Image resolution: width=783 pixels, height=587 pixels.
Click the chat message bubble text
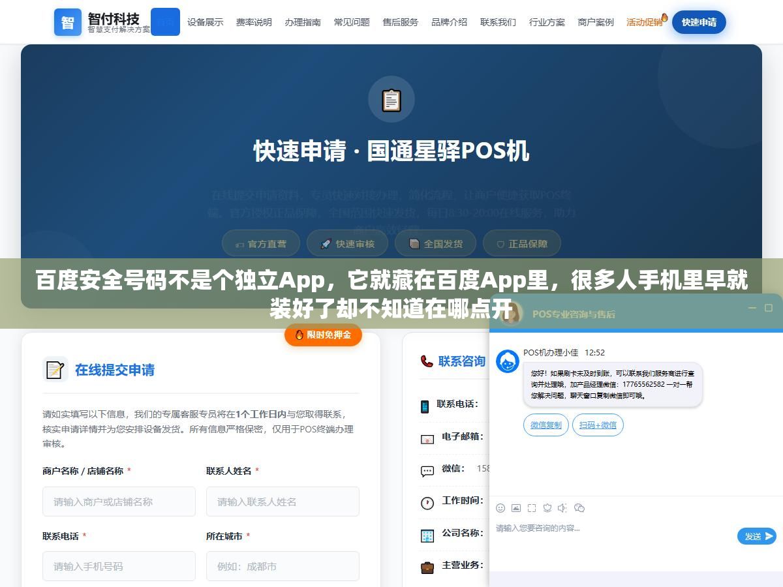613,384
